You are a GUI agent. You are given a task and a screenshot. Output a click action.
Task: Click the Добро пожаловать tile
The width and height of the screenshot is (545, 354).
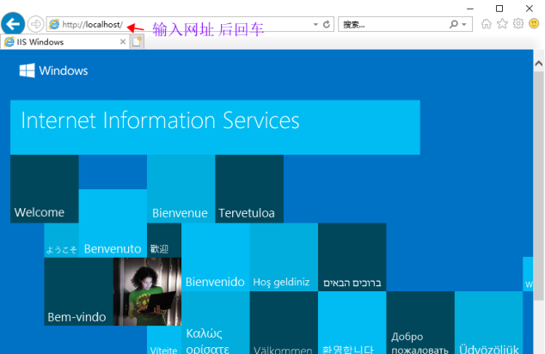(420, 323)
